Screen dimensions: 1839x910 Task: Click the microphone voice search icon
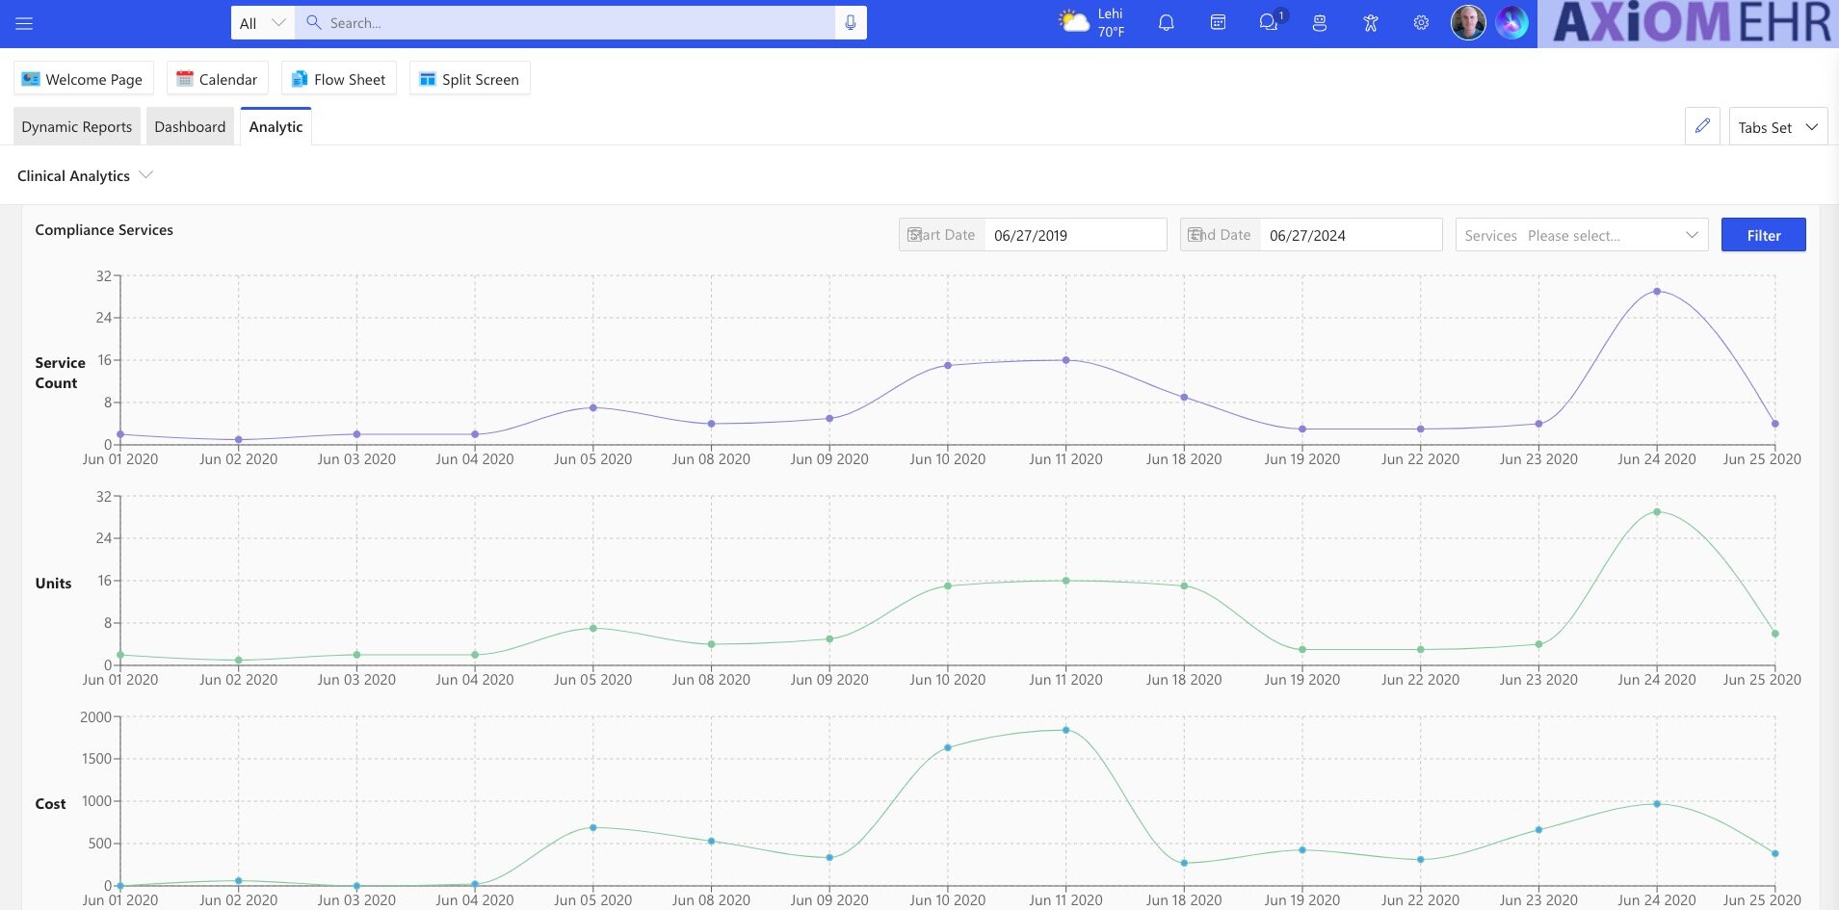850,23
